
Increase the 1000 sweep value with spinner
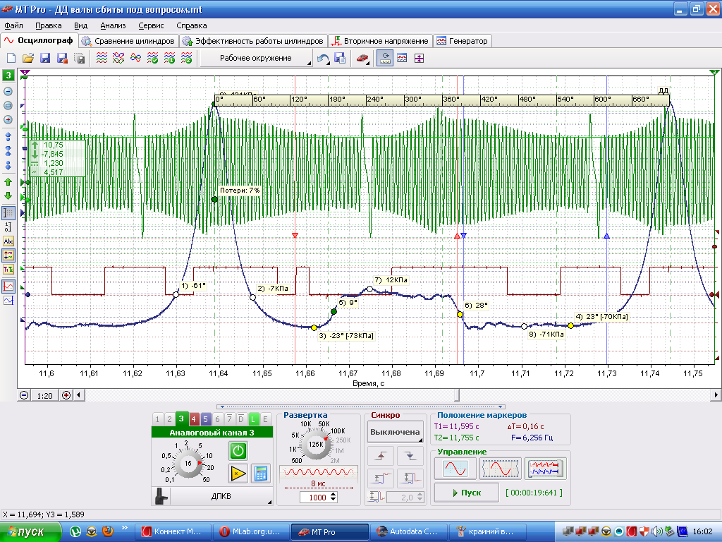point(334,495)
